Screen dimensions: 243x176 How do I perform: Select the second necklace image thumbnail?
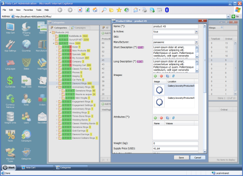tap(159, 102)
